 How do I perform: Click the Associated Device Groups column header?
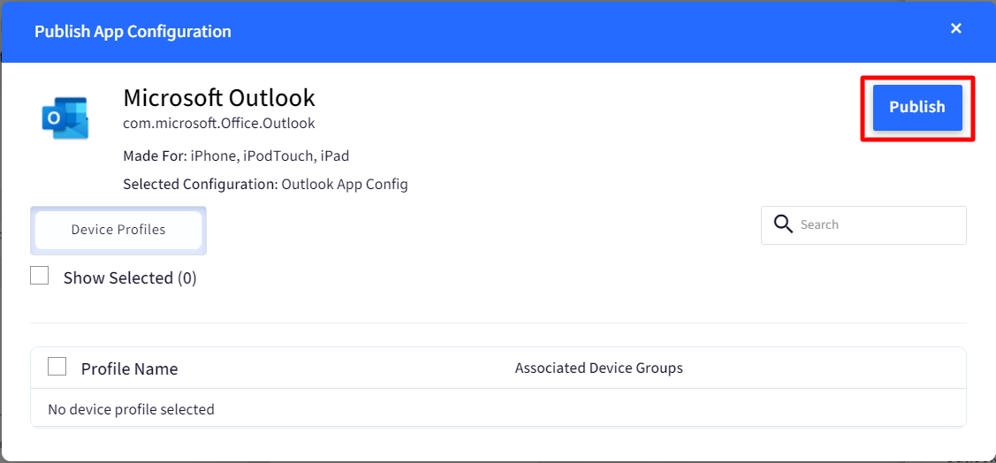pyautogui.click(x=598, y=368)
